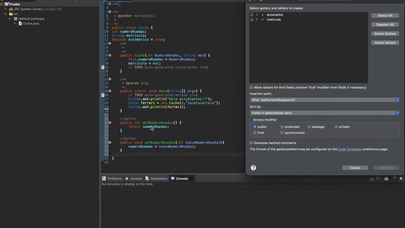Select the public access modifier

point(254,127)
